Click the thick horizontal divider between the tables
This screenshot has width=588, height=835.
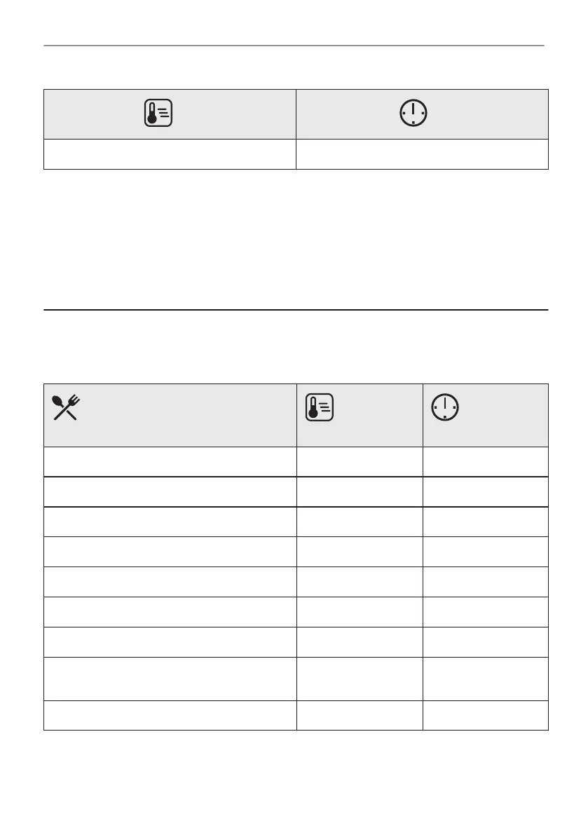coord(294,309)
